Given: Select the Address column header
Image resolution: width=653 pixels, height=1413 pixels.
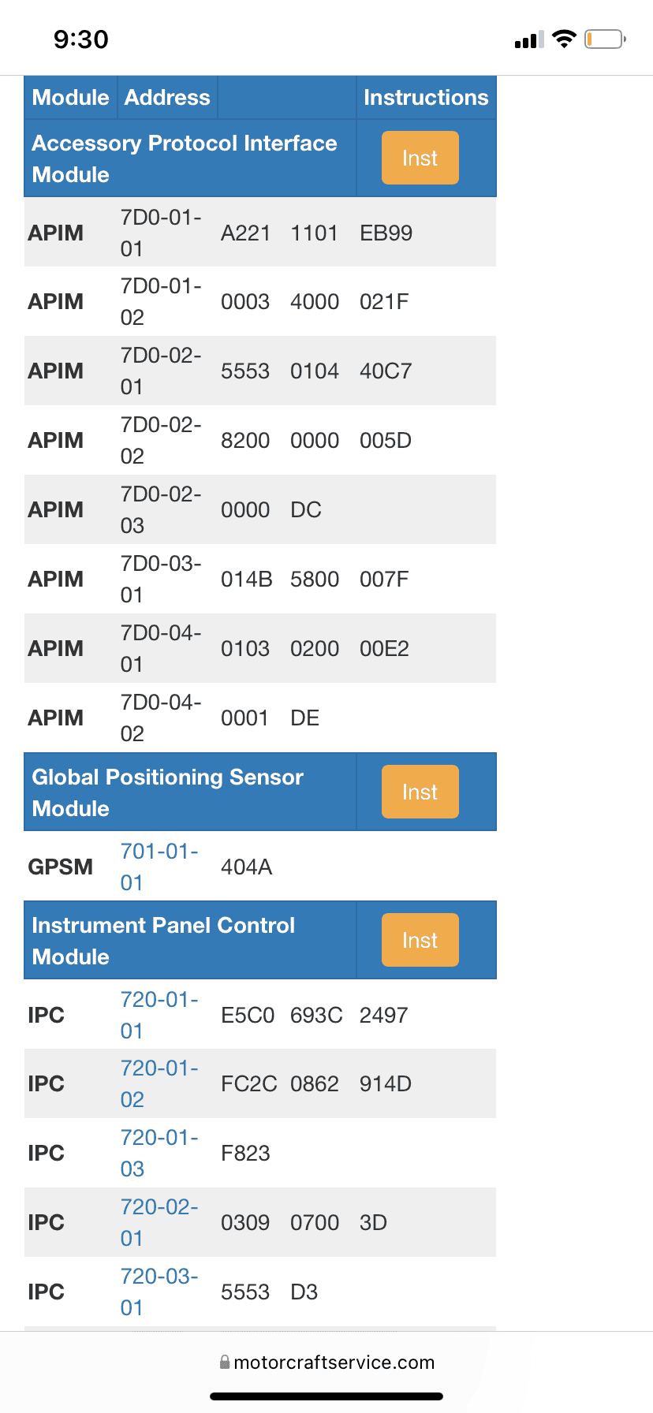Looking at the screenshot, I should click(167, 97).
